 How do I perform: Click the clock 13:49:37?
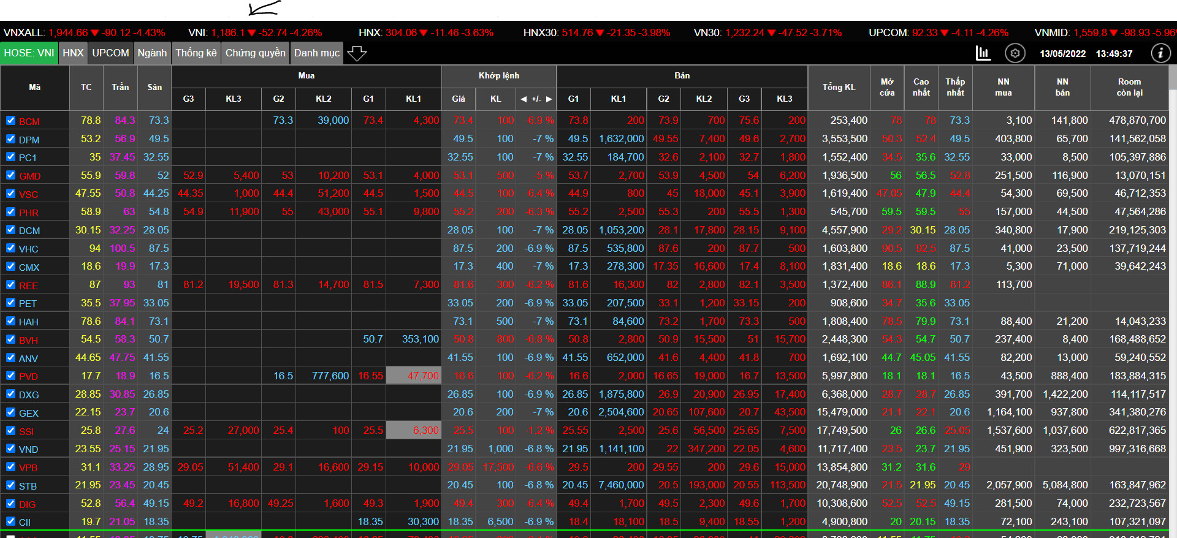pyautogui.click(x=1114, y=54)
